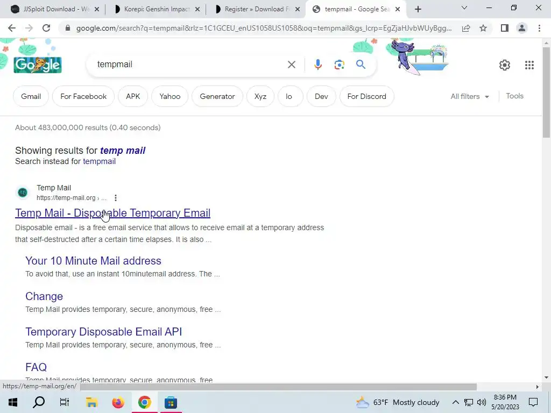The image size is (551, 413).
Task: Open the notification center icon
Action: 533,402
